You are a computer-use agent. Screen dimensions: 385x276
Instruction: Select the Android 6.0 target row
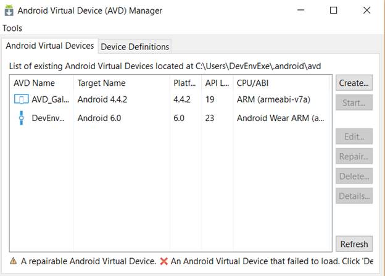[x=99, y=117]
